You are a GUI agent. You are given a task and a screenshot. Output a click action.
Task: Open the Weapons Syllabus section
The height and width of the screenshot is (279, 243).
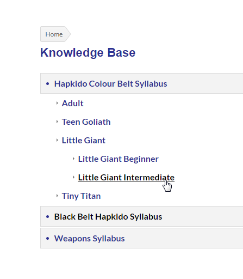click(89, 239)
